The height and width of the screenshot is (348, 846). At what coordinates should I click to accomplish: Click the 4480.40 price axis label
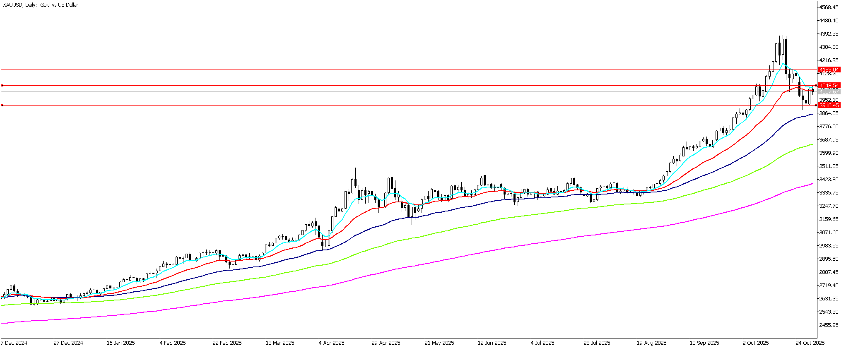pos(829,21)
